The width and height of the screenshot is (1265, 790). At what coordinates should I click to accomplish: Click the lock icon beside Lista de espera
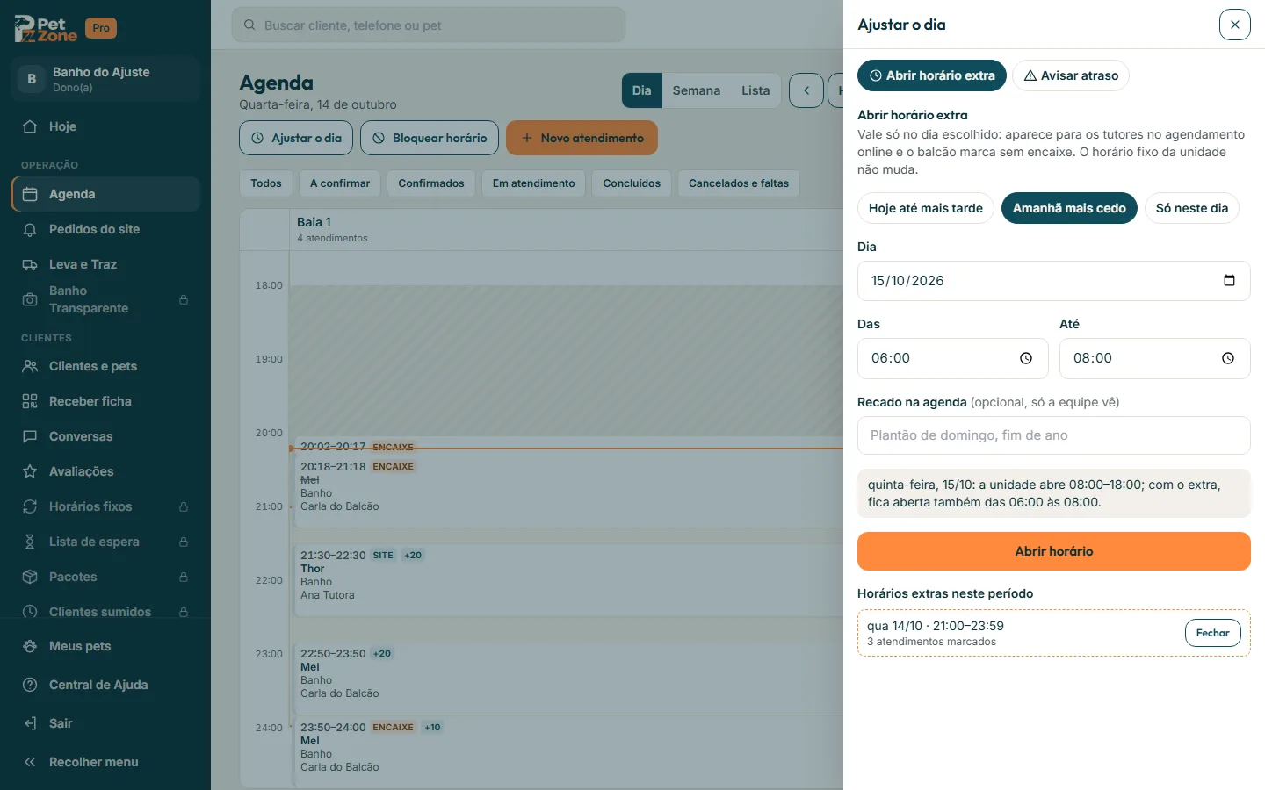(x=184, y=542)
